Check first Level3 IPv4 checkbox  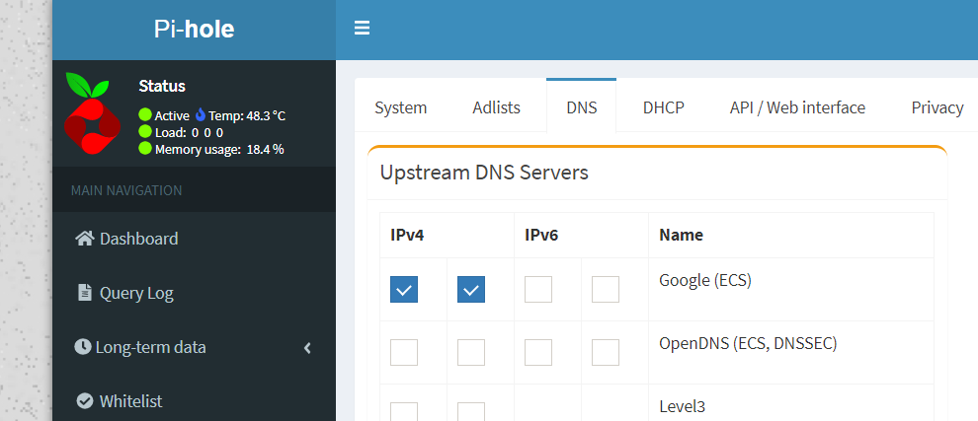[404, 412]
